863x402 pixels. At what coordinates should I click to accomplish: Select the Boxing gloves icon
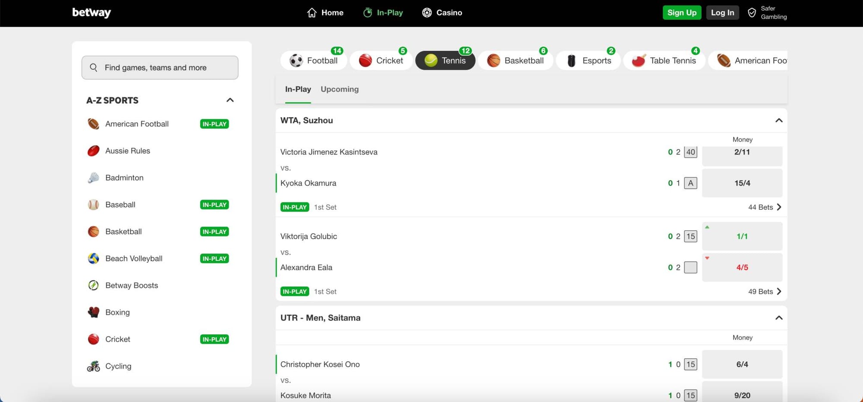pos(93,312)
